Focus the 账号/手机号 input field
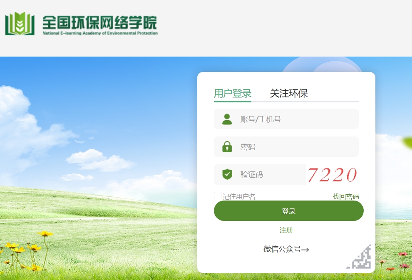This screenshot has height=280, width=412. [x=286, y=119]
